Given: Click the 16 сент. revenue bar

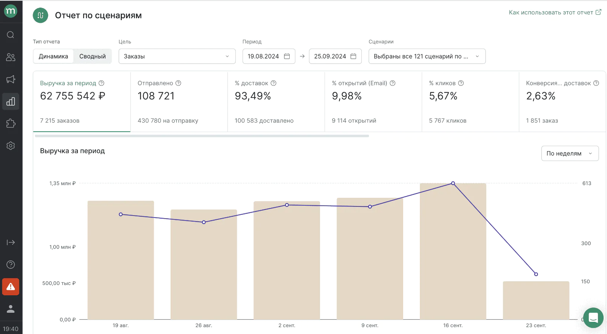Looking at the screenshot, I should tap(453, 251).
